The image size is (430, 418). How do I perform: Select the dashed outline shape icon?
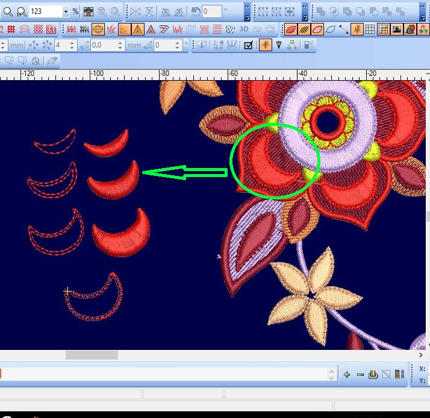[331, 29]
